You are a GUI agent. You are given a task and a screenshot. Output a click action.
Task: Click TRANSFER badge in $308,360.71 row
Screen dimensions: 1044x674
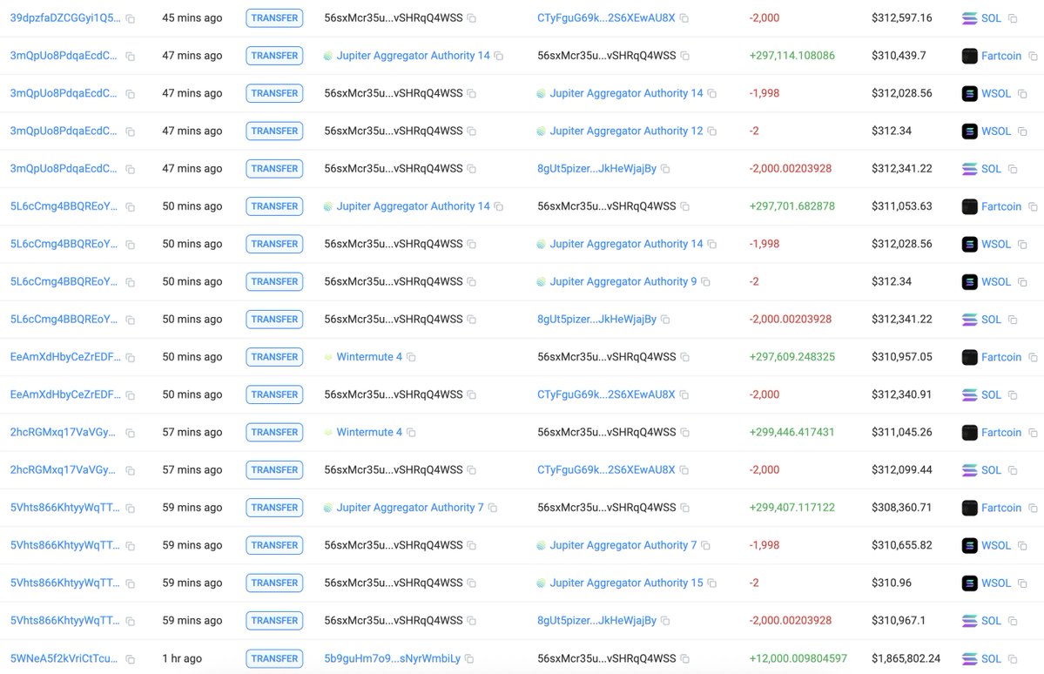coord(274,507)
